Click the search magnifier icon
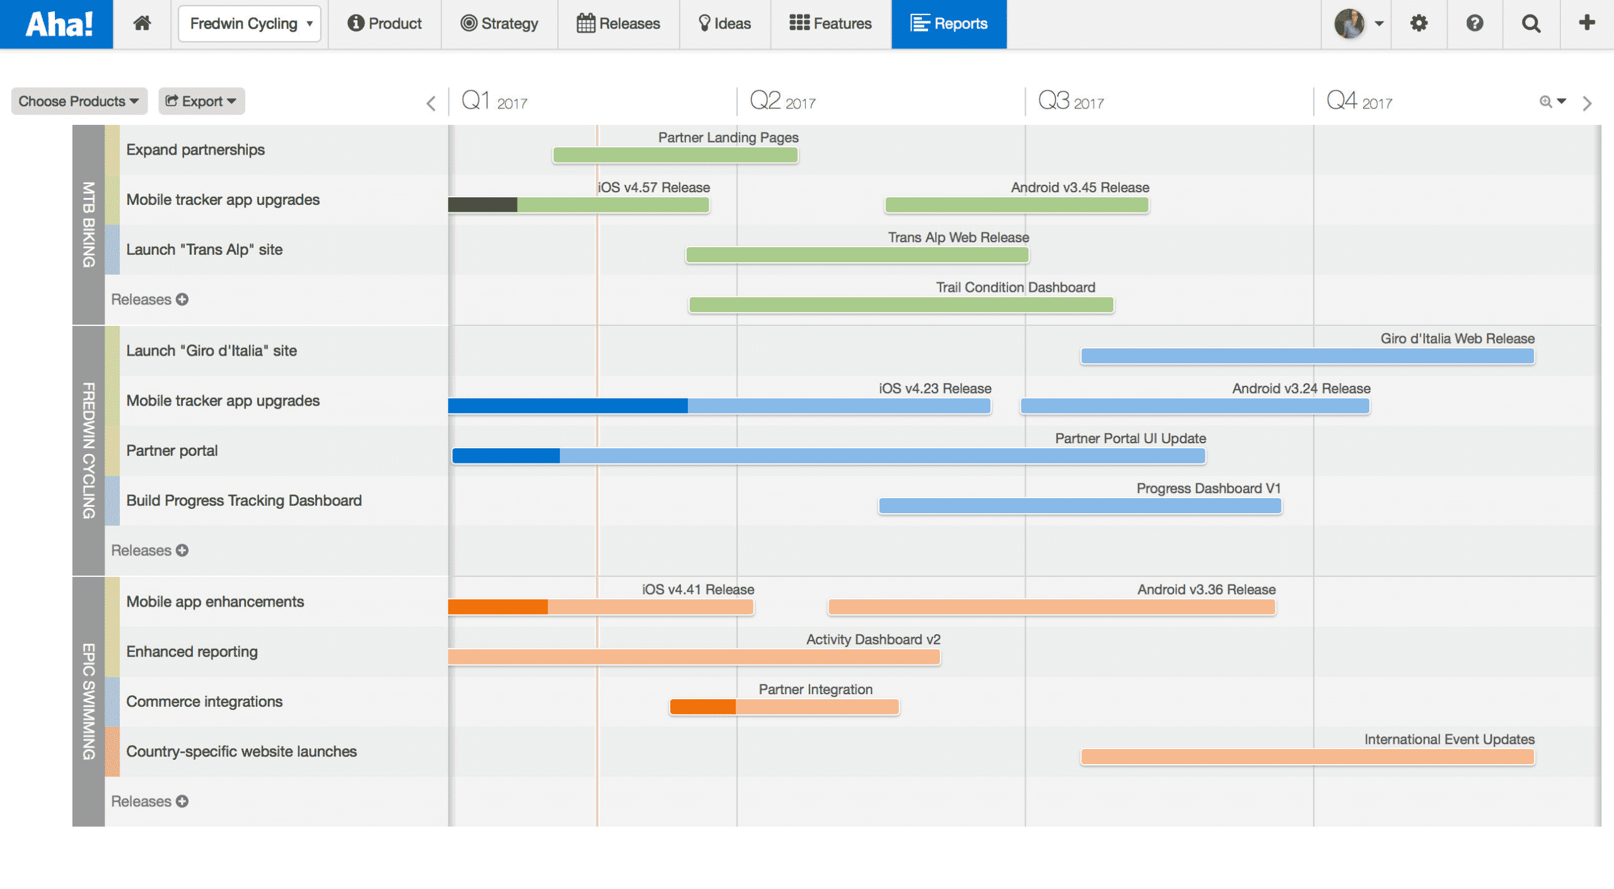The image size is (1614, 889). 1530,24
